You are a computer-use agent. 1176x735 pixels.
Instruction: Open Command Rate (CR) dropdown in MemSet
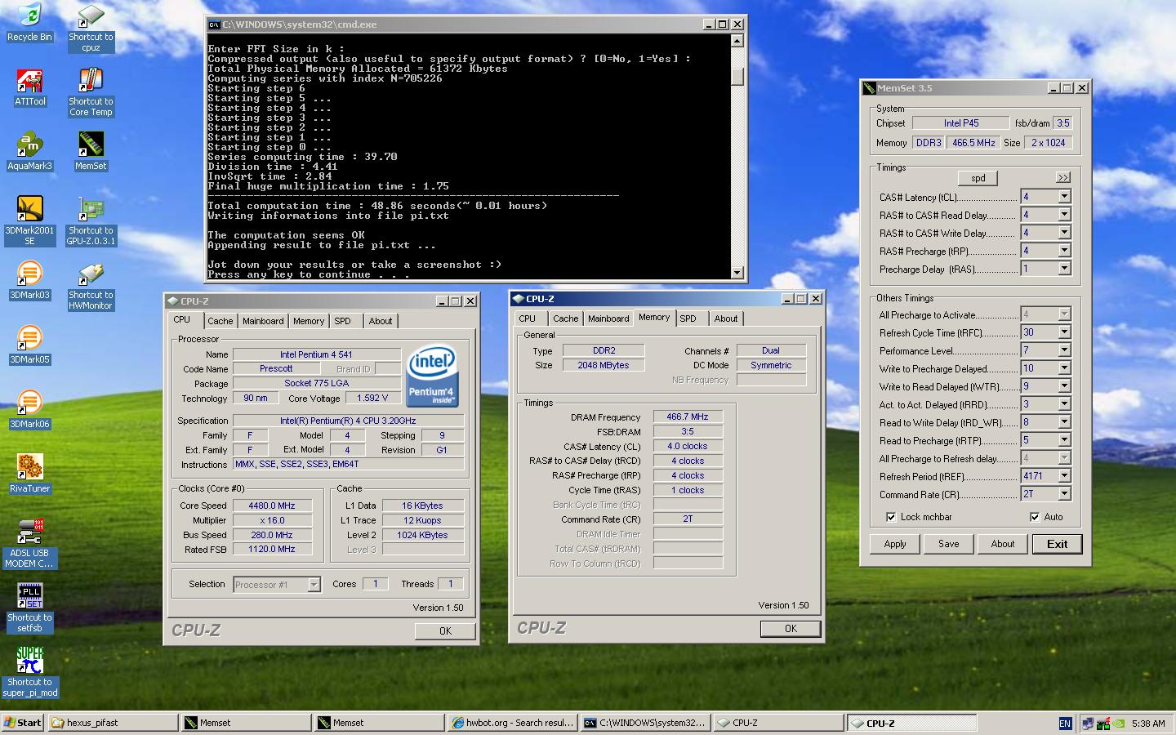point(1064,494)
